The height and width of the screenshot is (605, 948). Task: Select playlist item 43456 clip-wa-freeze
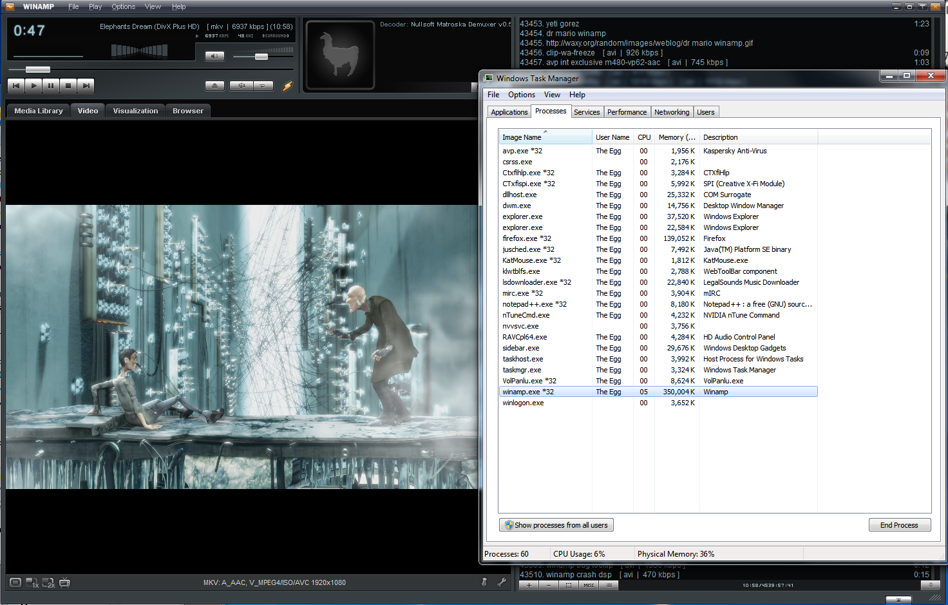(x=724, y=53)
